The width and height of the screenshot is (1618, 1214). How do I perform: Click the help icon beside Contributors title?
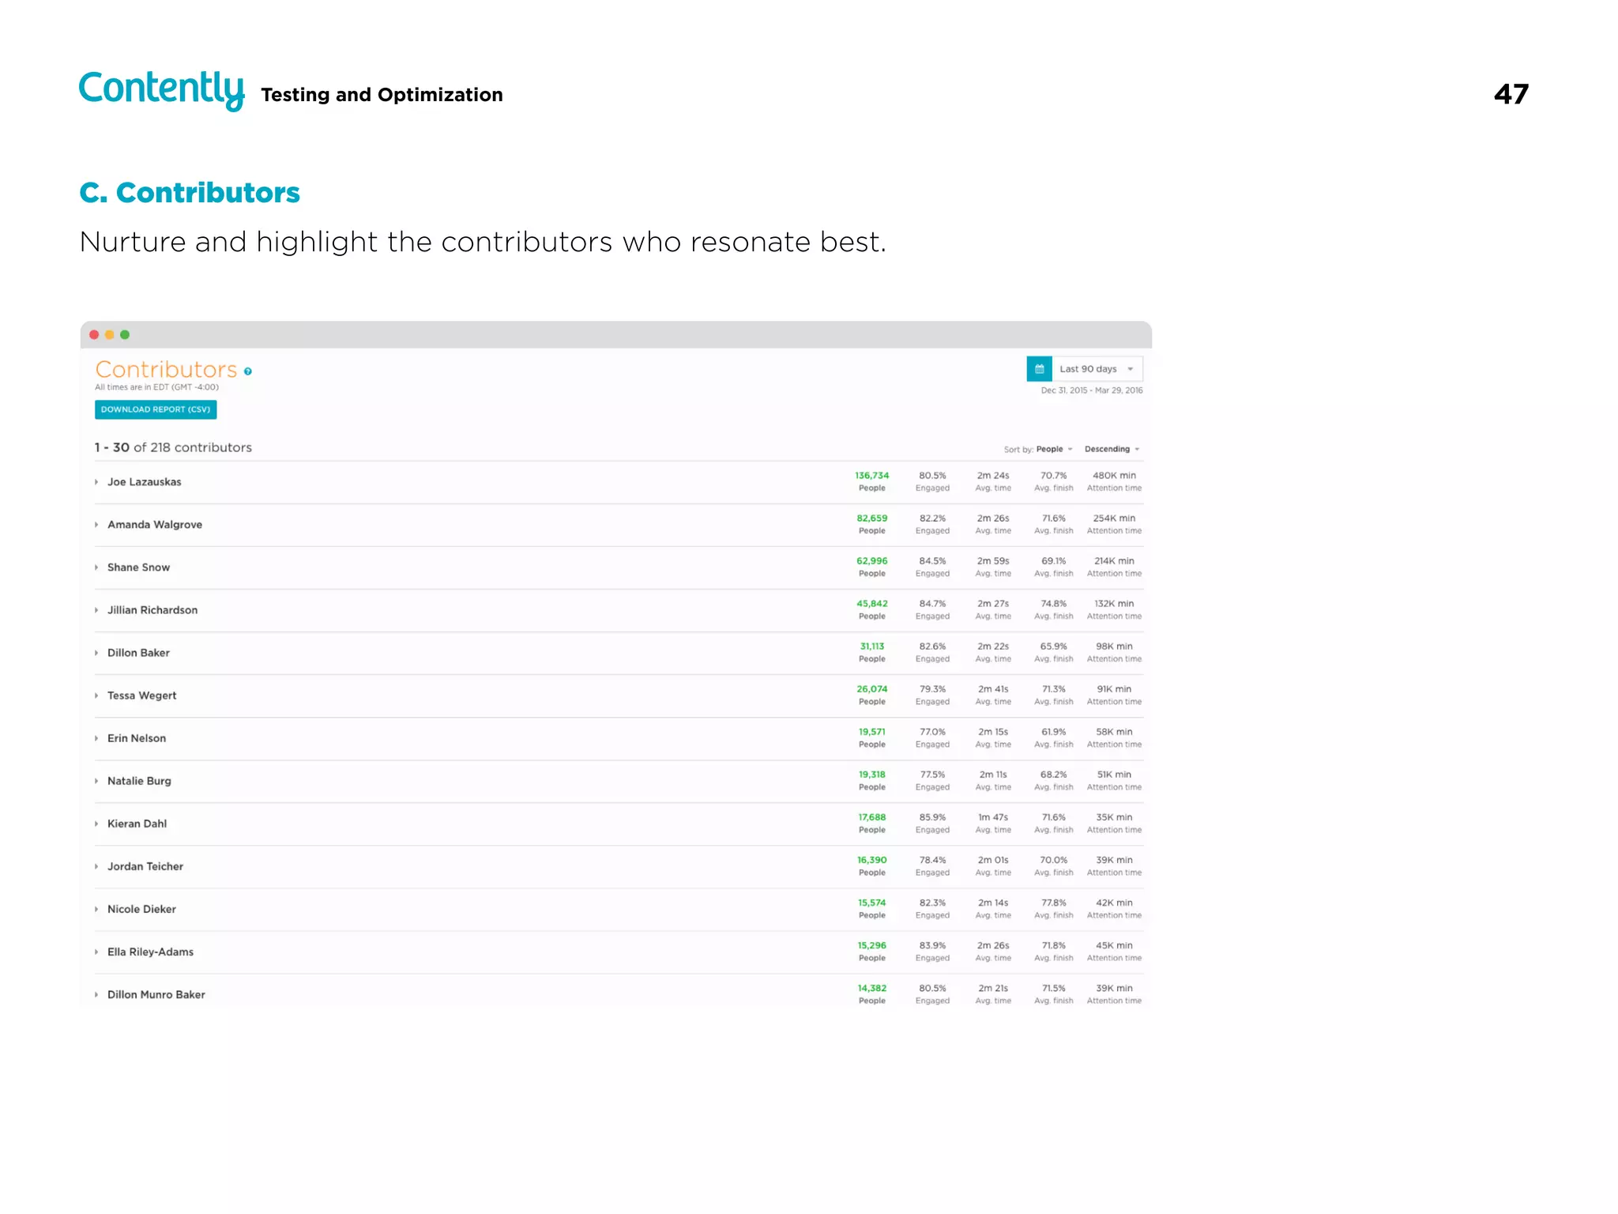tap(248, 371)
